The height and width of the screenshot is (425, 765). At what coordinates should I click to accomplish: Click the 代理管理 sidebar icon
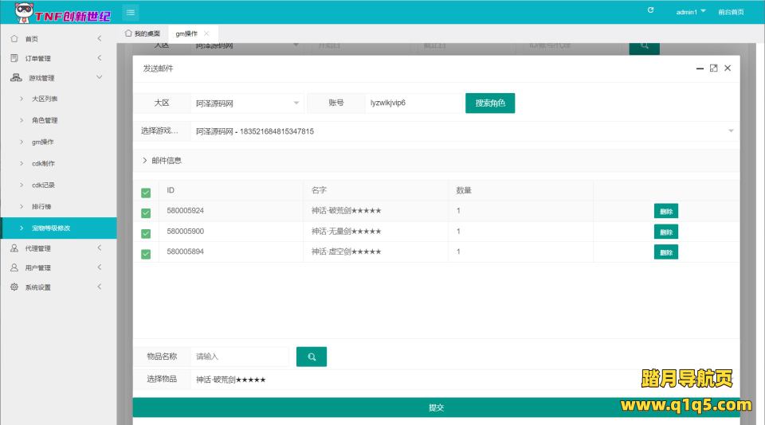(x=14, y=248)
